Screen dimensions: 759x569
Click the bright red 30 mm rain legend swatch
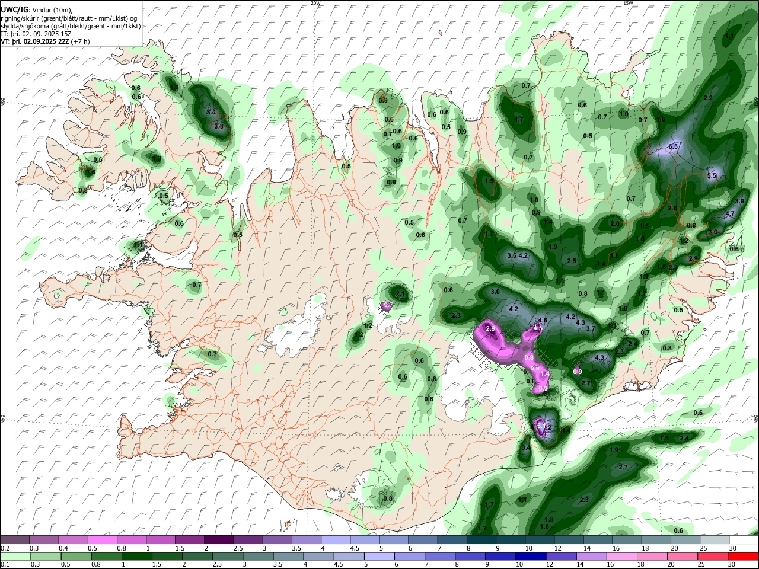pos(744,556)
